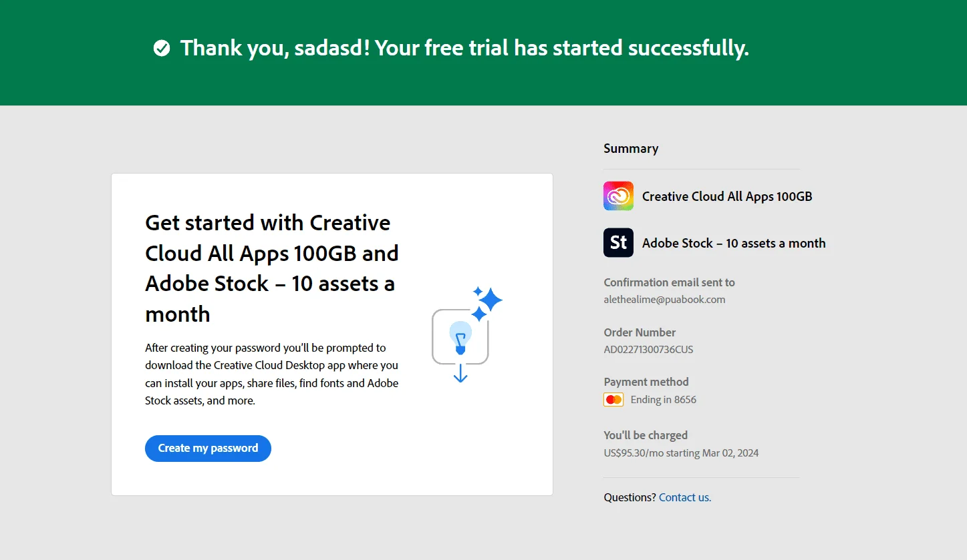
Task: Select the order number AD02271300736CUS
Action: coord(648,350)
